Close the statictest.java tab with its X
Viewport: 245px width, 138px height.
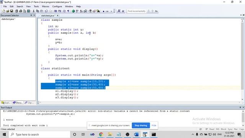click(57, 16)
